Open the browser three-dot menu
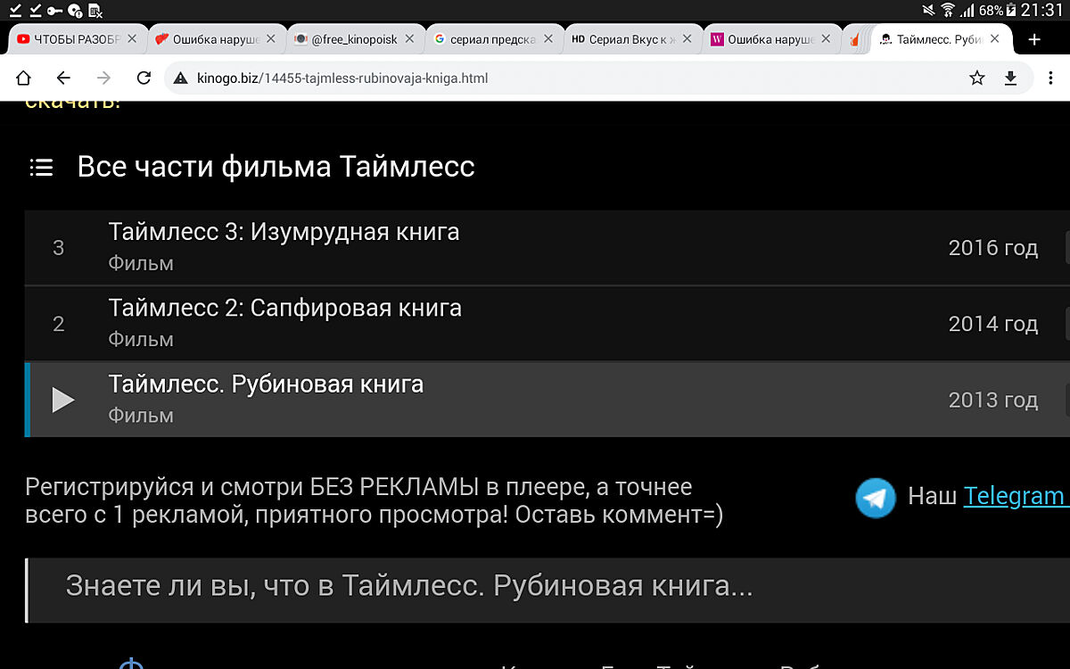The width and height of the screenshot is (1070, 669). pyautogui.click(x=1051, y=78)
